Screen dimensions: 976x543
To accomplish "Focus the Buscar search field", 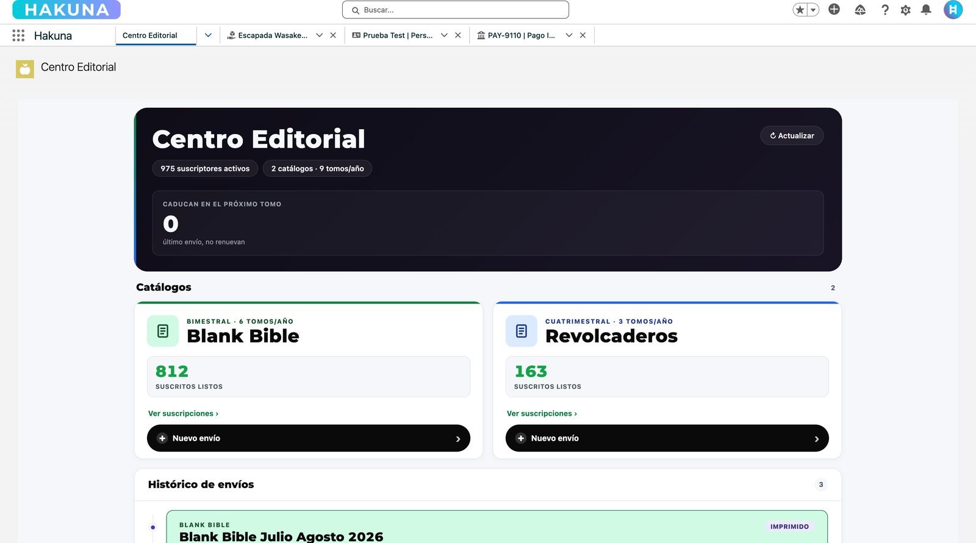I will (x=456, y=10).
